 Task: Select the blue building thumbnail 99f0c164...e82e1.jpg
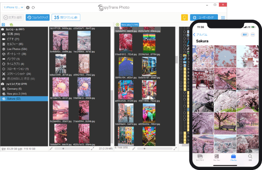pos(126,67)
